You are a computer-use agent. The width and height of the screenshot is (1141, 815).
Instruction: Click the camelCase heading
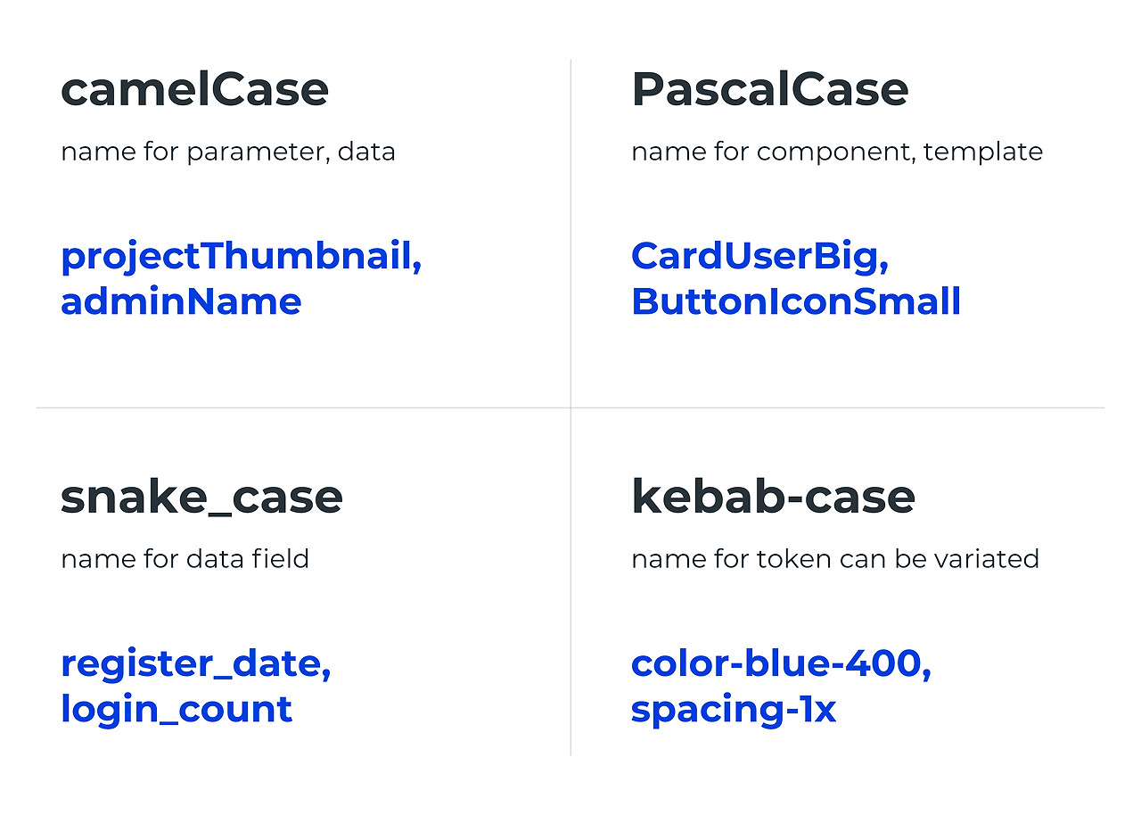point(194,90)
